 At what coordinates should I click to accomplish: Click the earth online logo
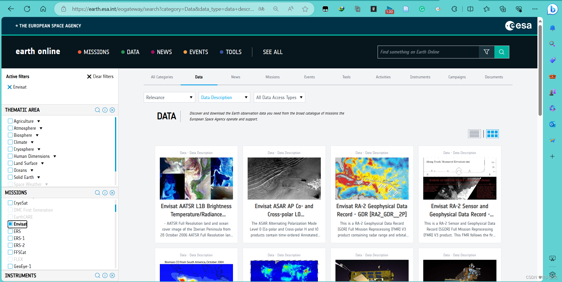coord(38,51)
